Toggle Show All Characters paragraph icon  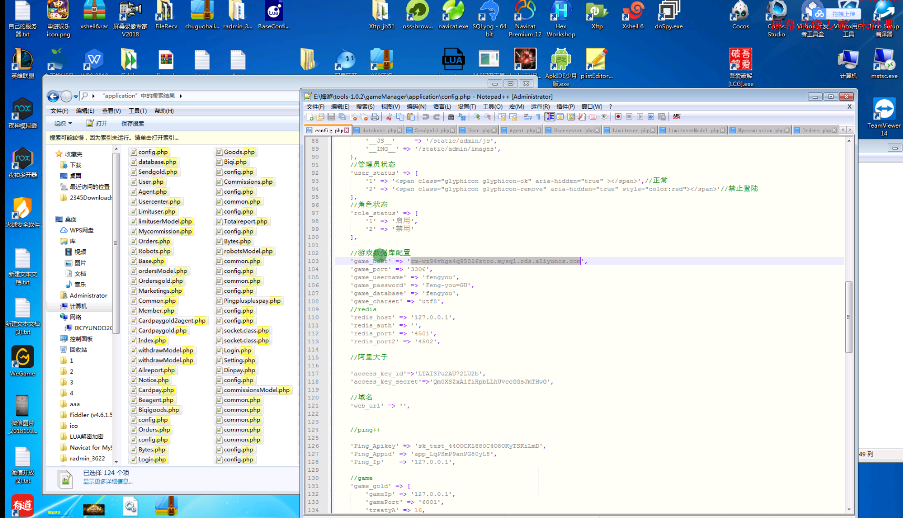pos(539,117)
